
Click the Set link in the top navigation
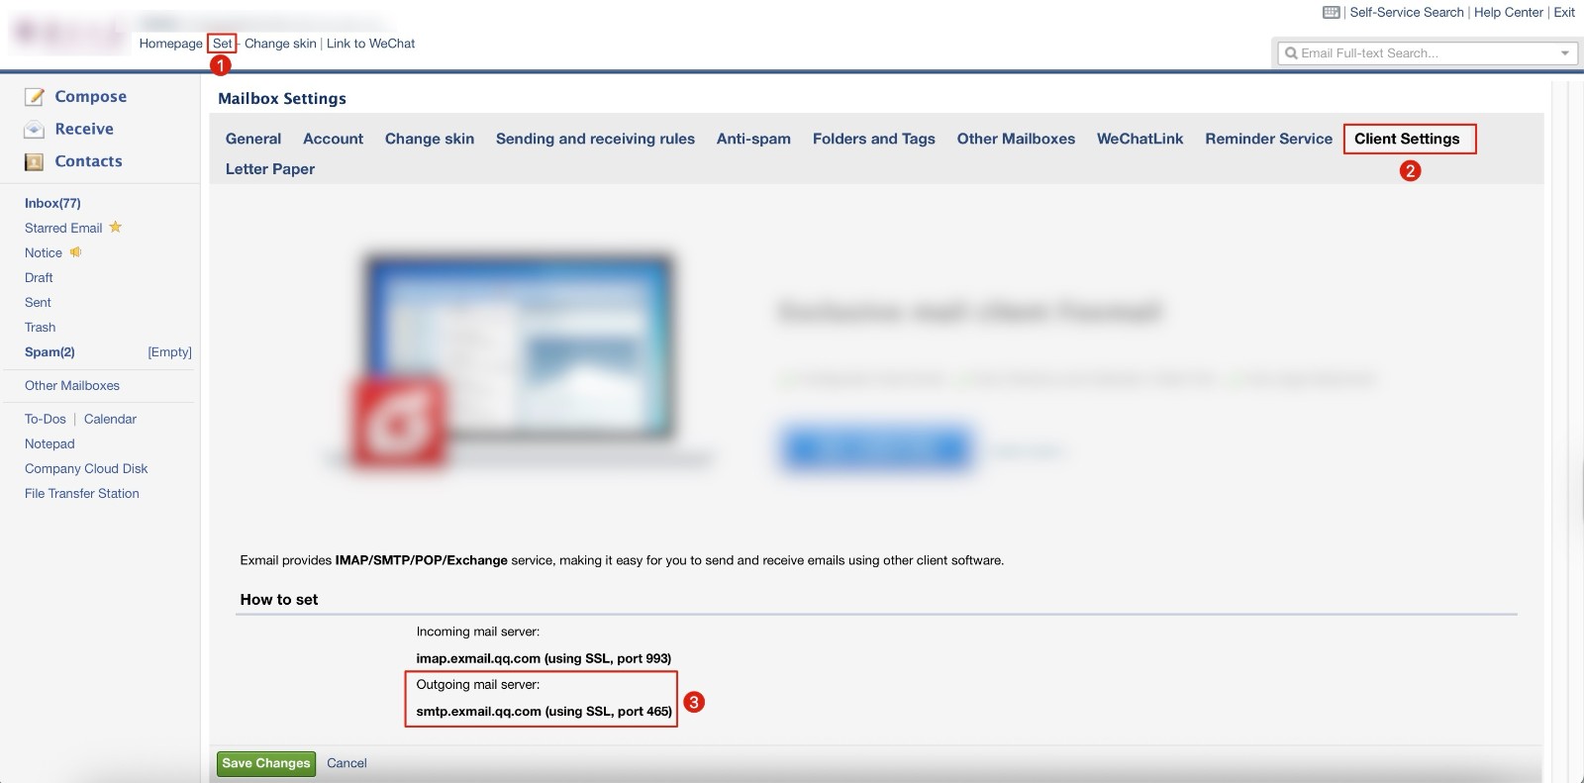[222, 44]
